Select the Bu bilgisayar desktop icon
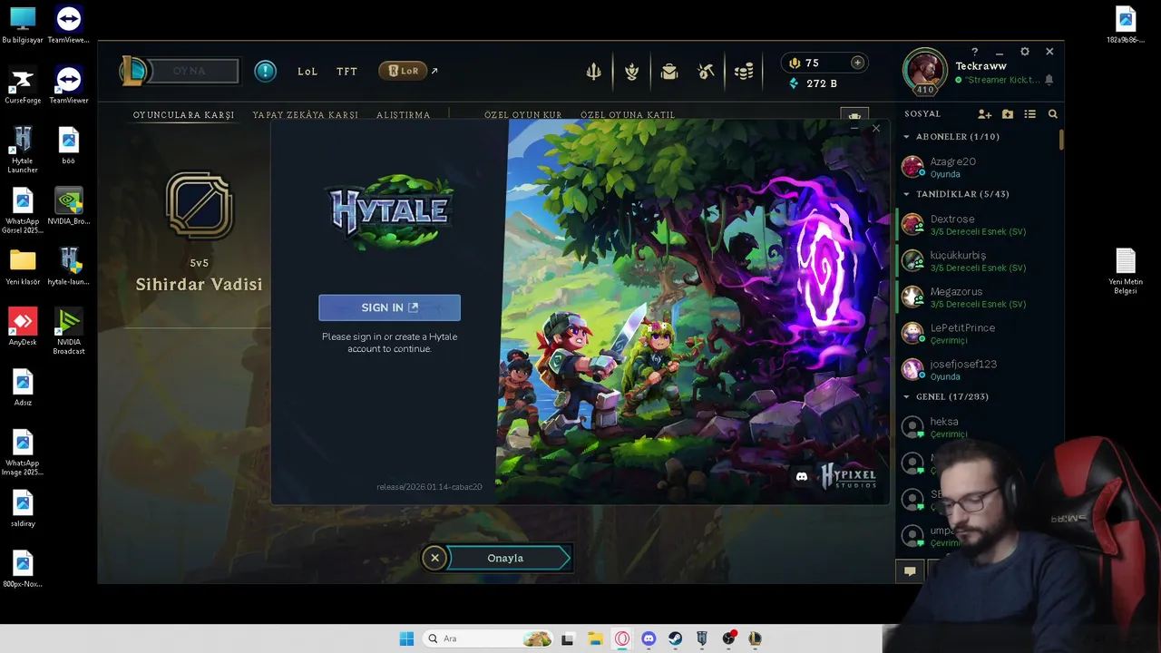 coord(23,24)
